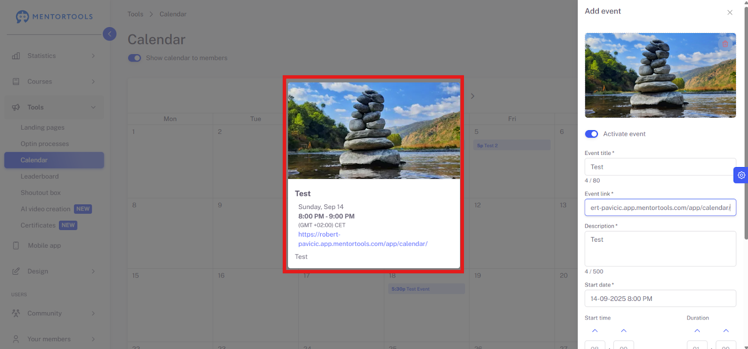The width and height of the screenshot is (748, 349).
Task: Select the Calendar item in the sidebar
Action: click(54, 160)
